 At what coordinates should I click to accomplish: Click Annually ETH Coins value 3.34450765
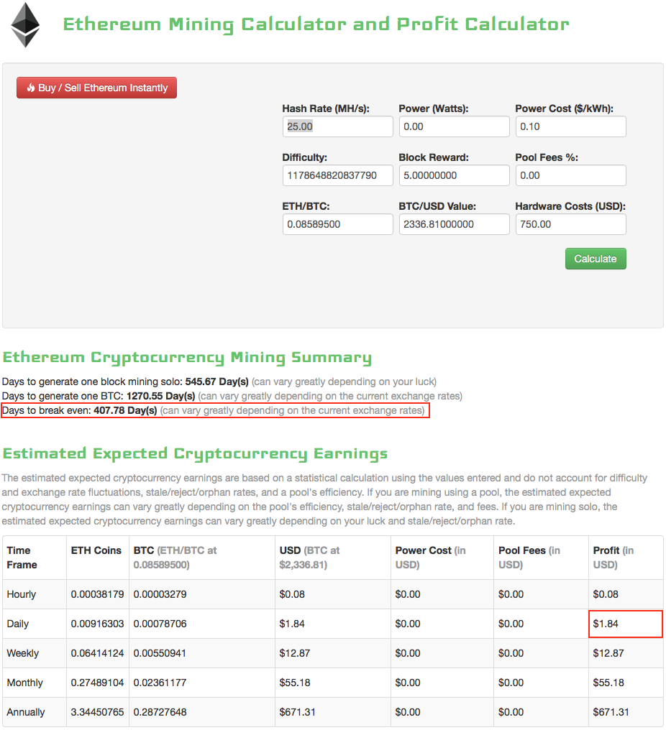pyautogui.click(x=97, y=712)
